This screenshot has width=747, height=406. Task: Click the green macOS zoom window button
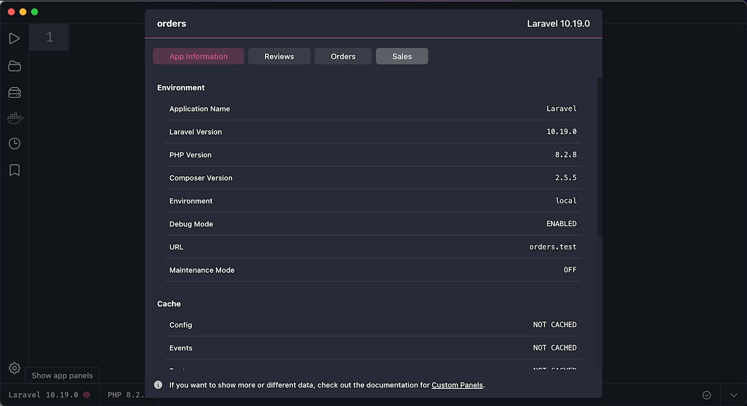tap(34, 12)
